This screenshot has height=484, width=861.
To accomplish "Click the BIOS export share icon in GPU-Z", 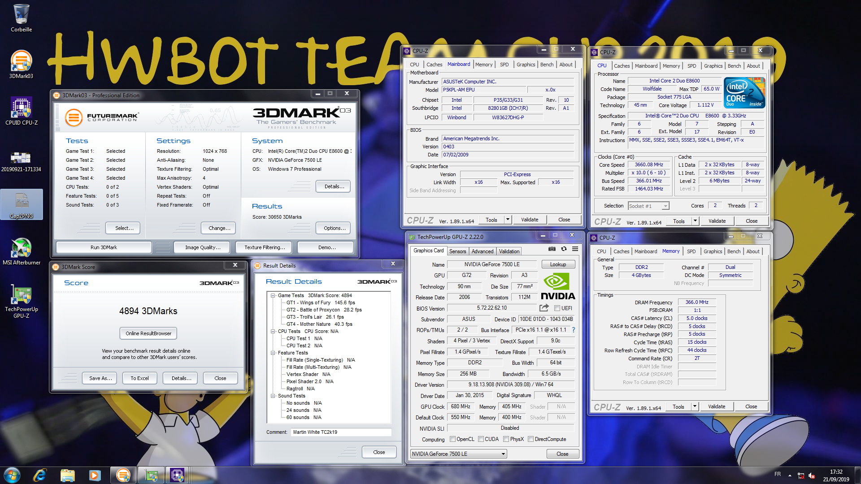I will (x=544, y=308).
